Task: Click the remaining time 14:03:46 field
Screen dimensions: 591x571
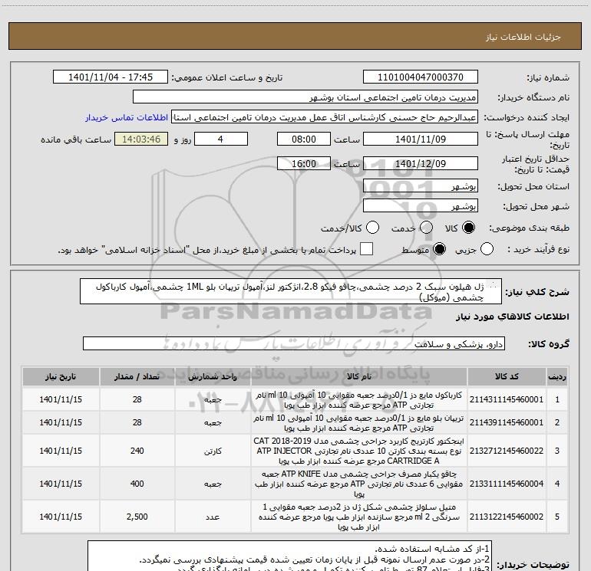Action: point(141,139)
